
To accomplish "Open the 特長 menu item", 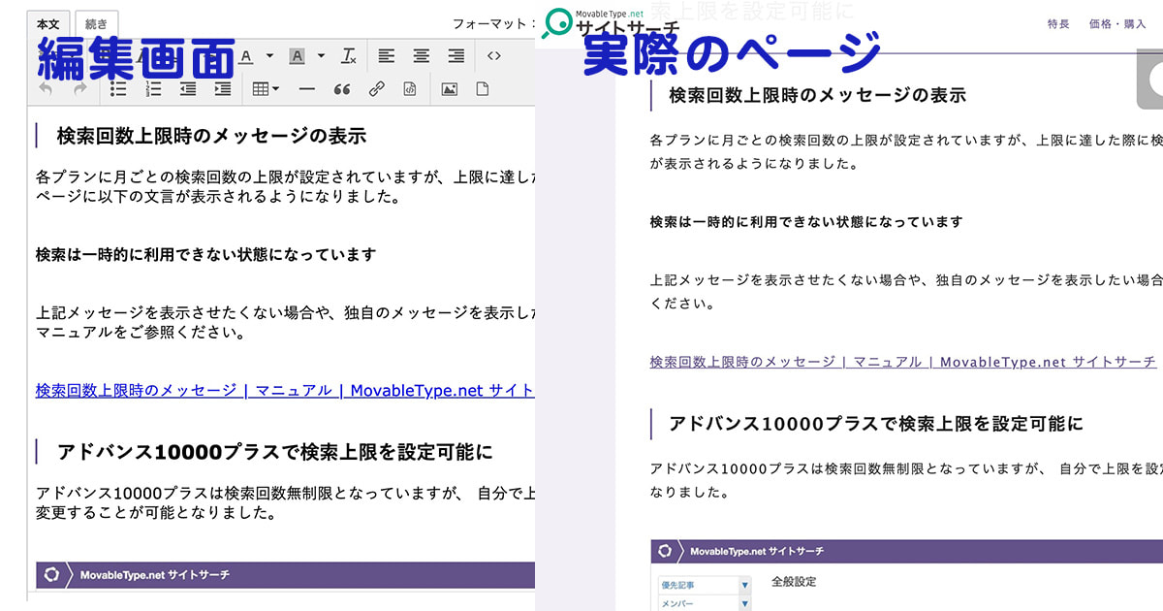I will [1057, 24].
